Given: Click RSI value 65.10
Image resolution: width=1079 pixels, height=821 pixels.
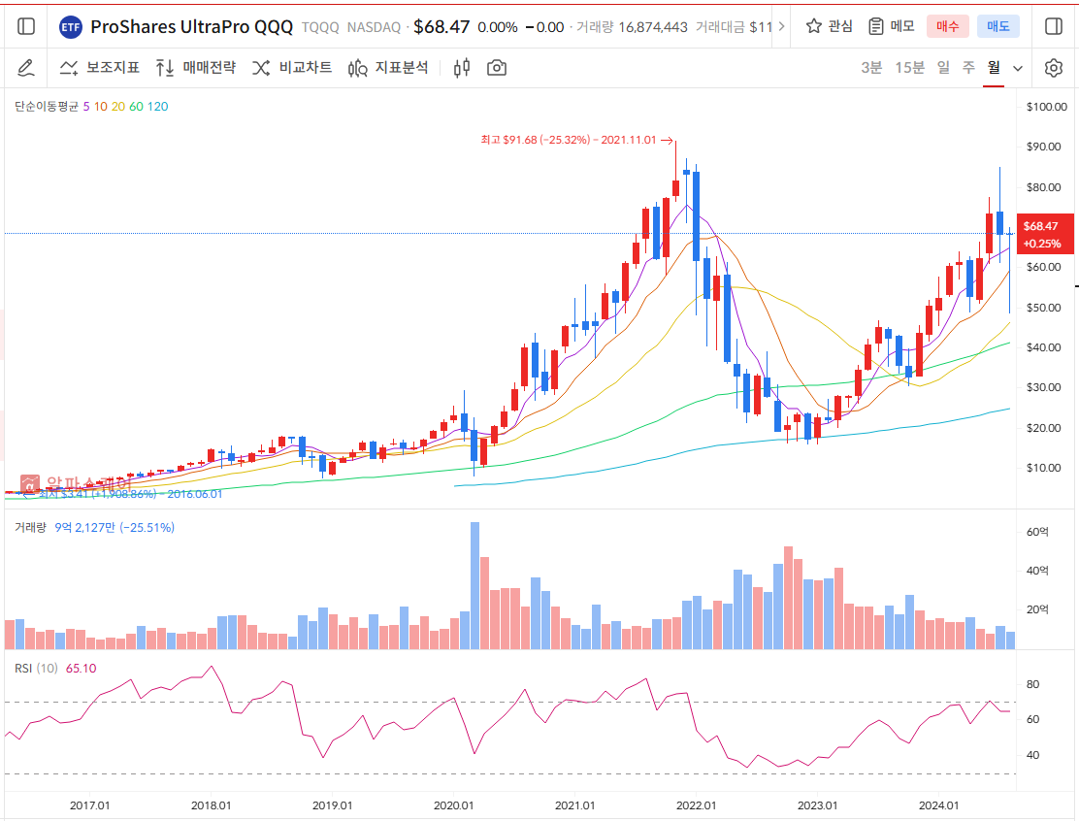Looking at the screenshot, I should coord(82,669).
